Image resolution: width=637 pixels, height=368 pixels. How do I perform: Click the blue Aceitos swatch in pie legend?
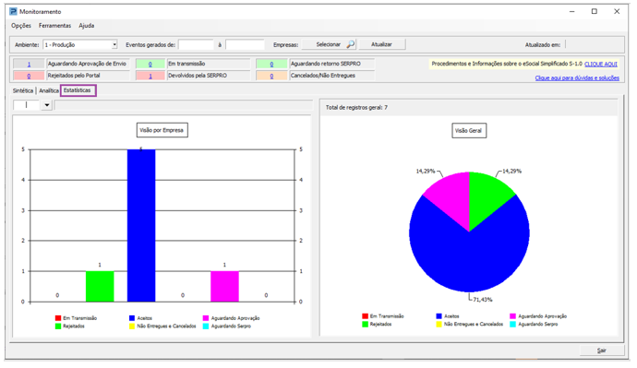[x=439, y=316]
